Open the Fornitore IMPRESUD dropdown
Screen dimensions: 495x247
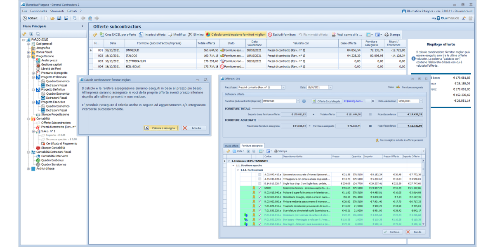click(x=298, y=101)
